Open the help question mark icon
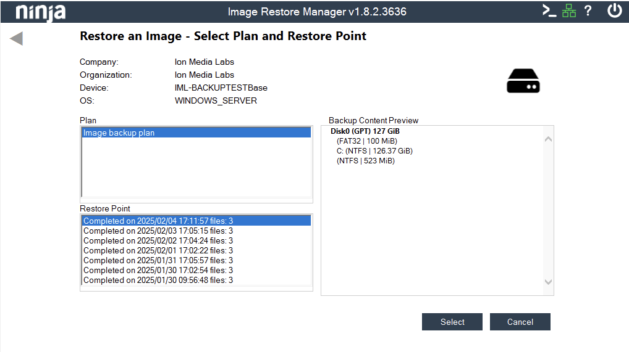The height and width of the screenshot is (352, 629). pyautogui.click(x=588, y=11)
